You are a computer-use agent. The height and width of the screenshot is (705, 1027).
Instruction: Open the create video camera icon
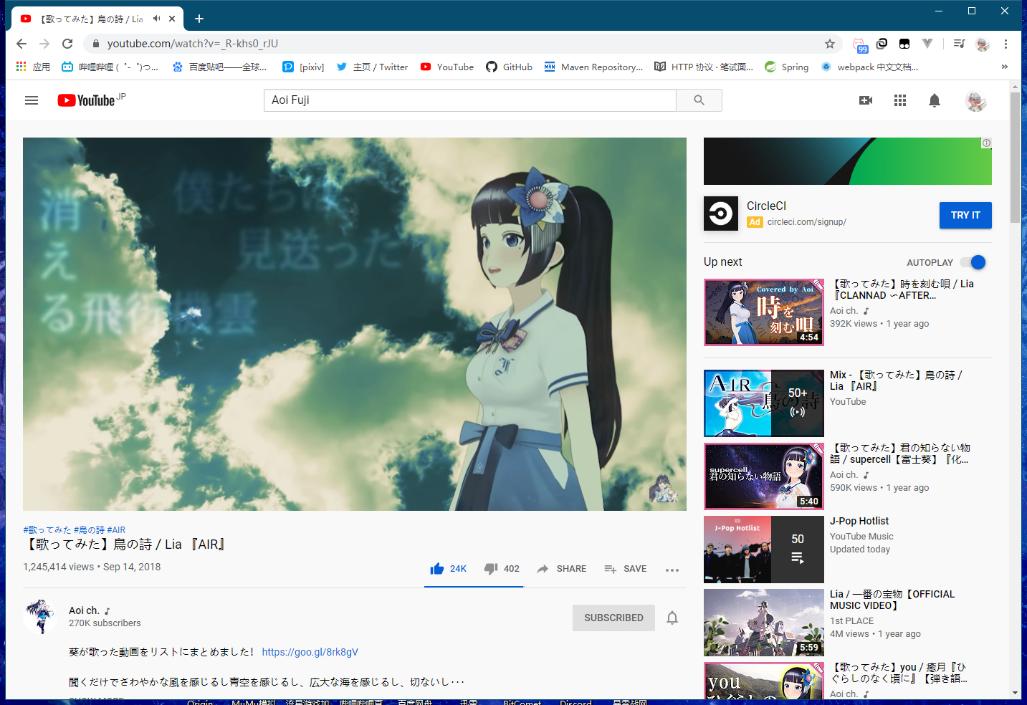[x=866, y=100]
